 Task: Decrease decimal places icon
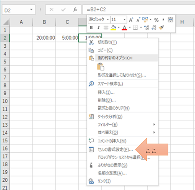coord(154,27)
